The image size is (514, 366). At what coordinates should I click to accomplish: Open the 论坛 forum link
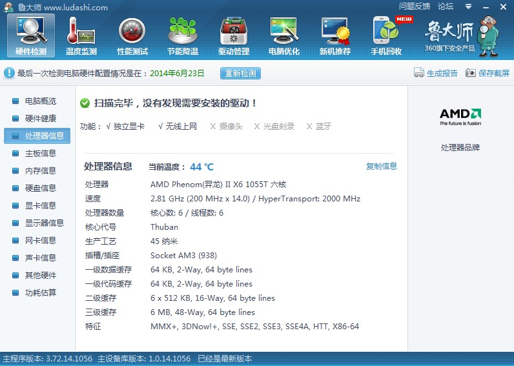(446, 6)
